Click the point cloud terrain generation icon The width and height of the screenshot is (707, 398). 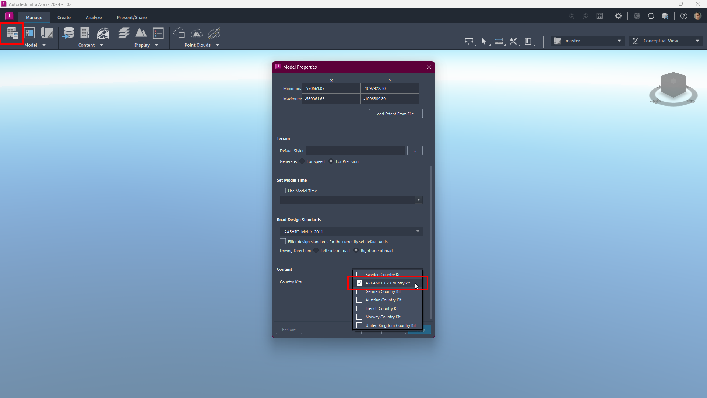coord(197,33)
